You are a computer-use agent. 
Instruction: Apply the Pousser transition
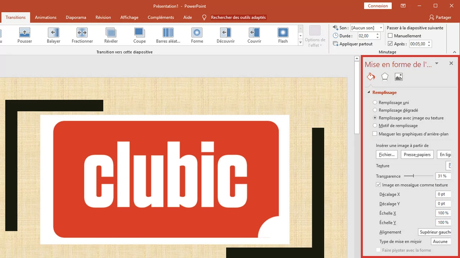(x=25, y=36)
